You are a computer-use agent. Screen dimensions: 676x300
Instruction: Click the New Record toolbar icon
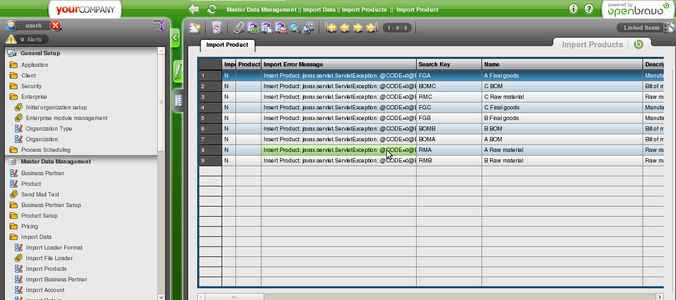[x=195, y=28]
